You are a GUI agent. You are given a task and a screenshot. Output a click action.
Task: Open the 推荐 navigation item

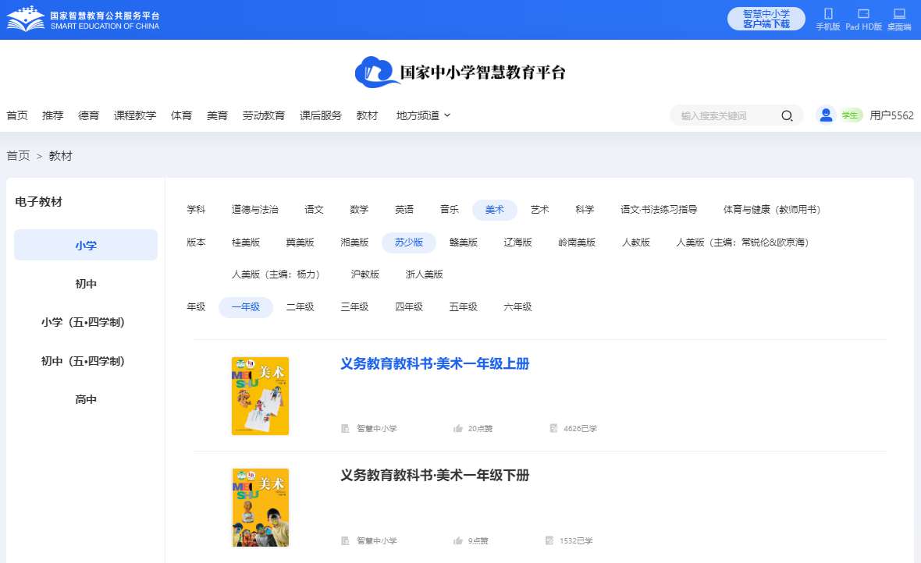click(x=53, y=115)
